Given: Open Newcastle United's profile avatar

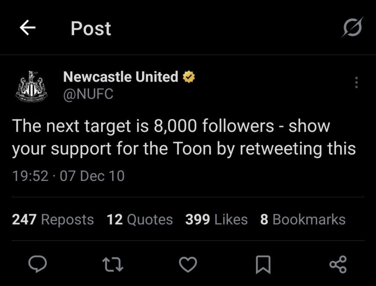Looking at the screenshot, I should (x=30, y=85).
